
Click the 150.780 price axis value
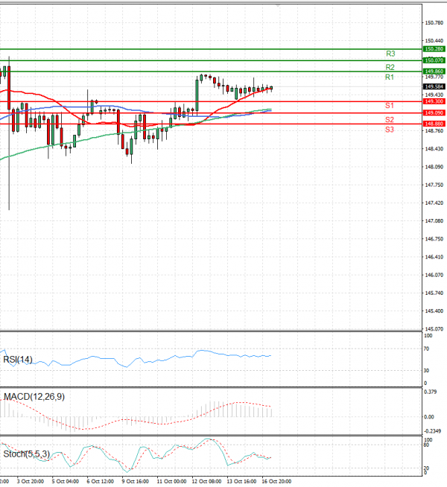[x=434, y=22]
